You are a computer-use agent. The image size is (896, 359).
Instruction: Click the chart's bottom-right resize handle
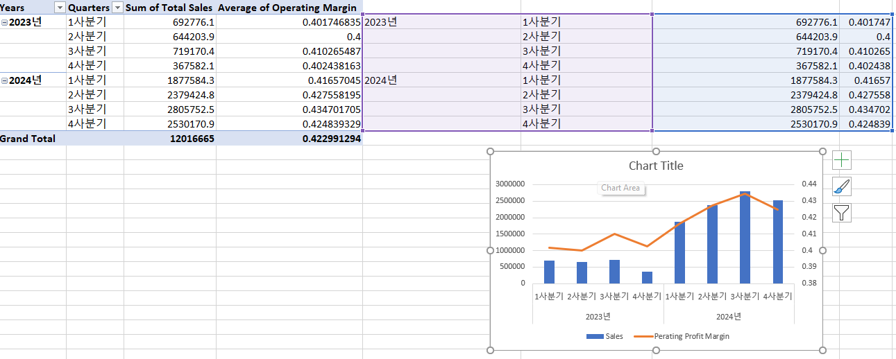(x=823, y=350)
